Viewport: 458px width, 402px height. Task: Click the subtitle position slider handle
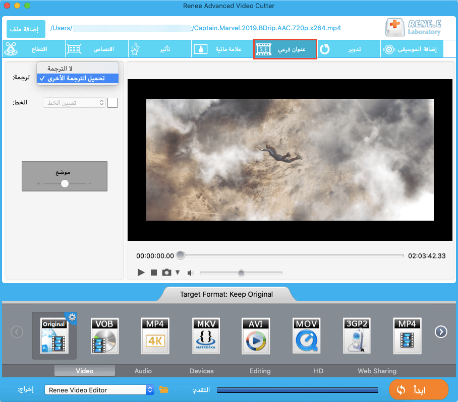pos(65,183)
